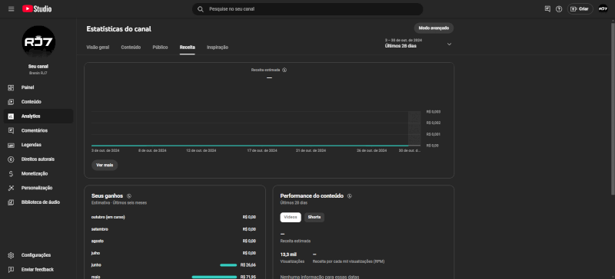The image size is (615, 279).
Task: Switch to the Visão geral tab
Action: click(x=98, y=48)
